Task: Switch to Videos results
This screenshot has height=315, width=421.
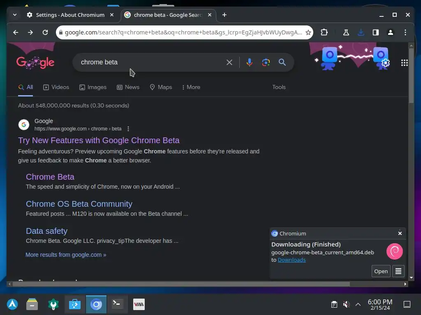Action: click(x=56, y=87)
